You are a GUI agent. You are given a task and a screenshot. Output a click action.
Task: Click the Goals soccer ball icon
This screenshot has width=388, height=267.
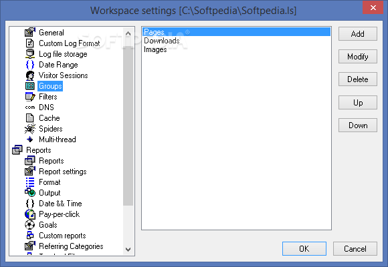click(x=30, y=225)
